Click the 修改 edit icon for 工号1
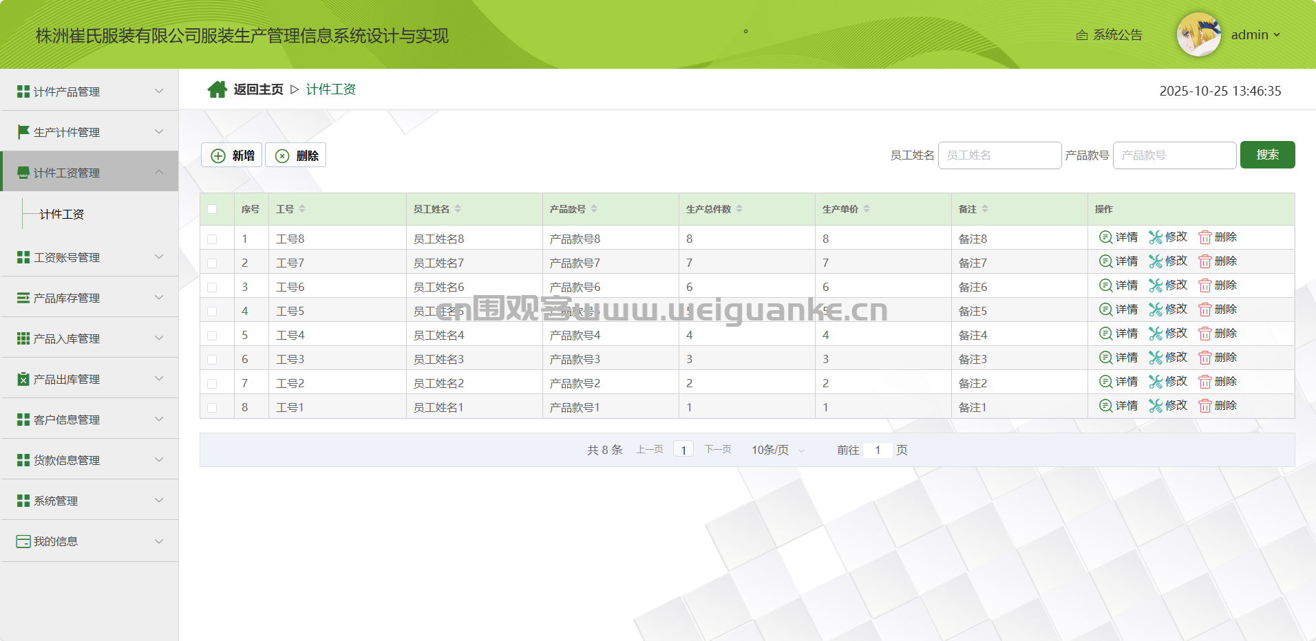The width and height of the screenshot is (1316, 641). (1156, 406)
